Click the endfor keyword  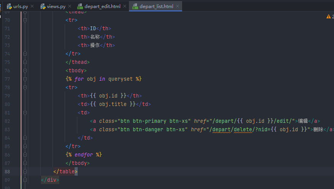click(84, 155)
